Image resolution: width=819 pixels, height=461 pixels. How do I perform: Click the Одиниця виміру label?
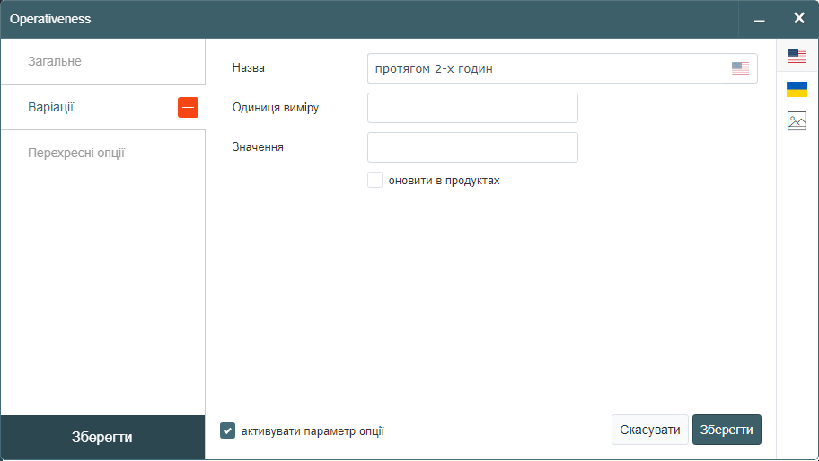pyautogui.click(x=276, y=108)
